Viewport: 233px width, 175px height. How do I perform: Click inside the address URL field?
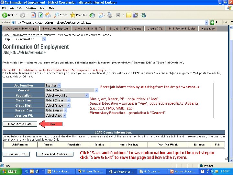click(x=110, y=23)
